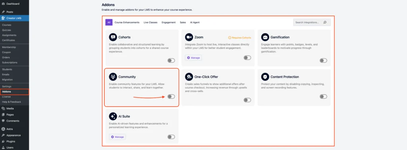This screenshot has height=150, width=407.
Task: Click the Search integrations field
Action: pyautogui.click(x=312, y=23)
